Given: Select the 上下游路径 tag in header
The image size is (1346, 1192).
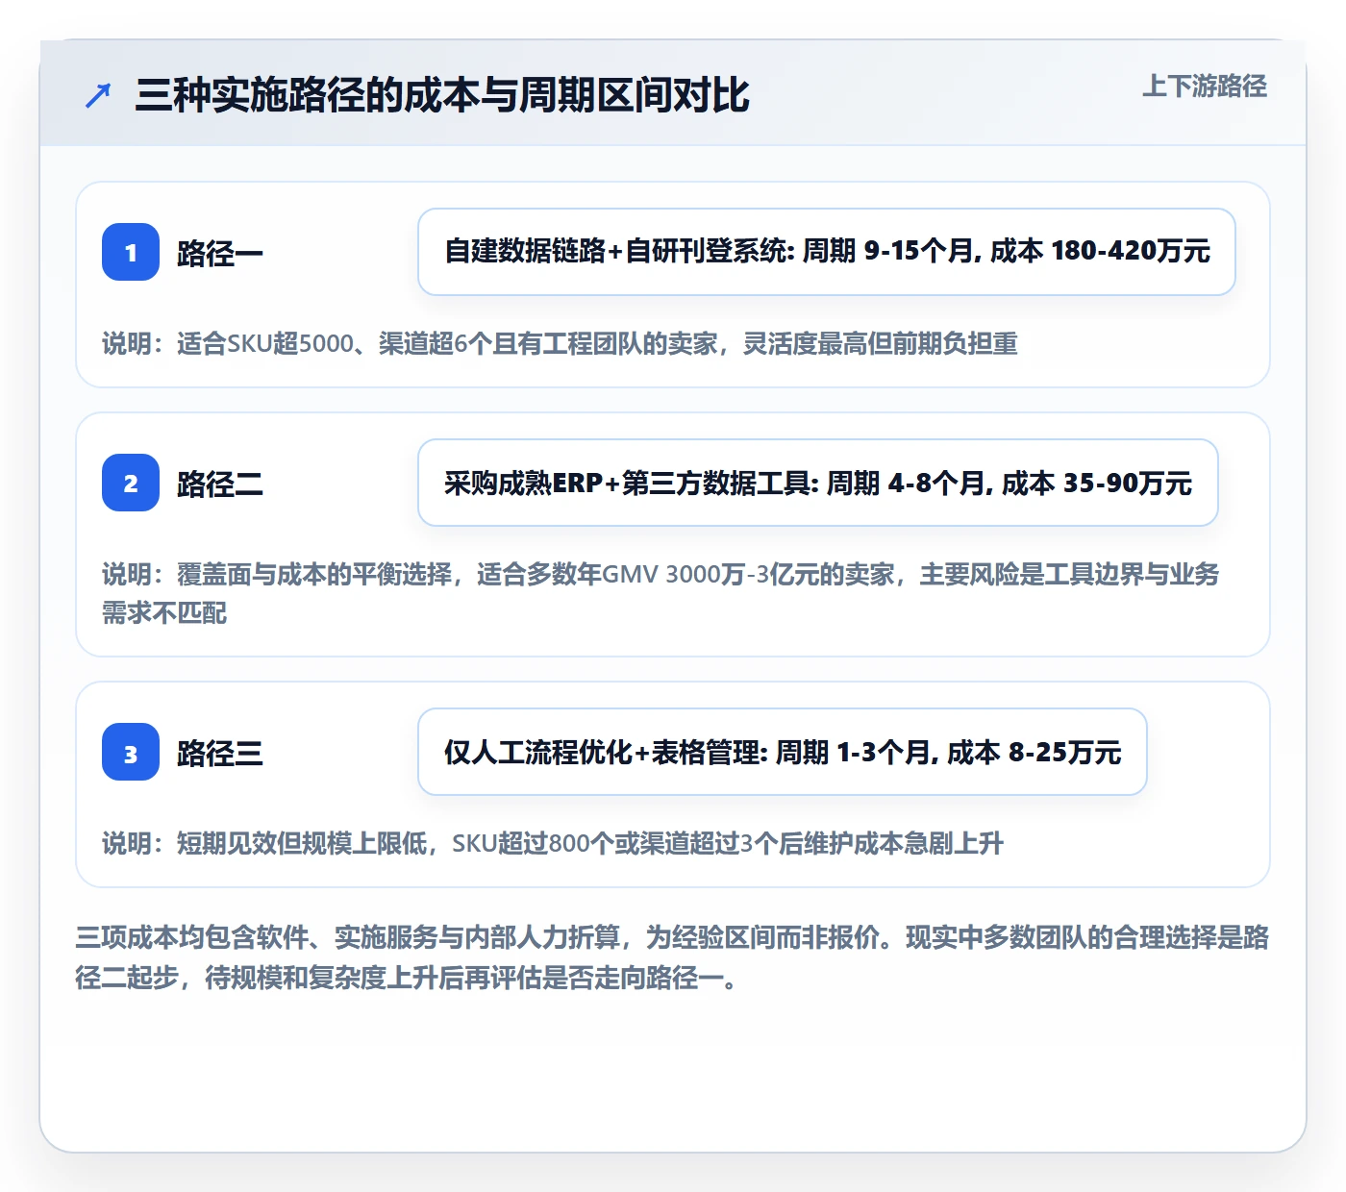Looking at the screenshot, I should (1205, 87).
